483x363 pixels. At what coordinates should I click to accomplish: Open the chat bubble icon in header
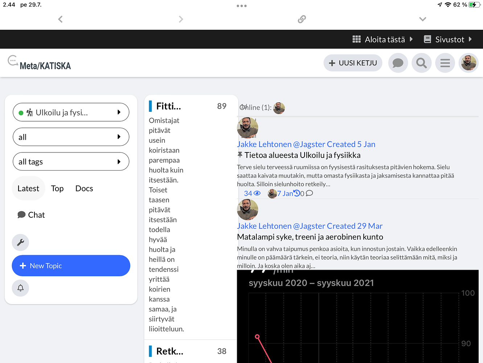(x=398, y=63)
